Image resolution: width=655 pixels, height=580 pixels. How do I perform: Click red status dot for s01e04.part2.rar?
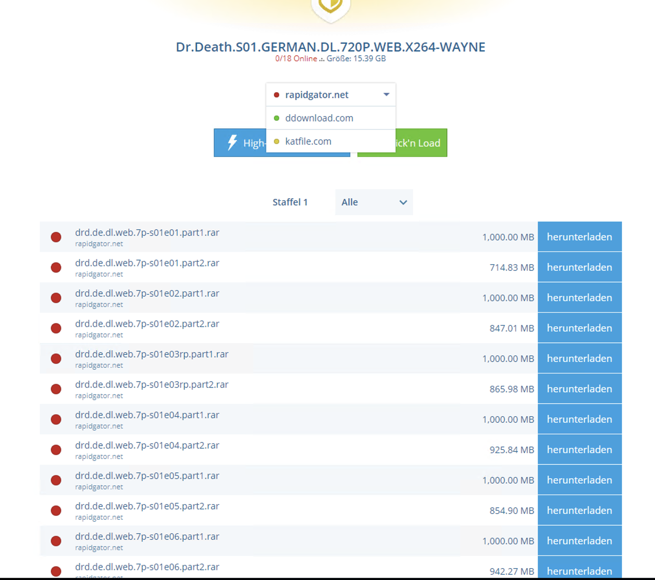(x=56, y=450)
